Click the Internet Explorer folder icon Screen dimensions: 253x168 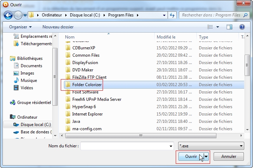(68, 114)
